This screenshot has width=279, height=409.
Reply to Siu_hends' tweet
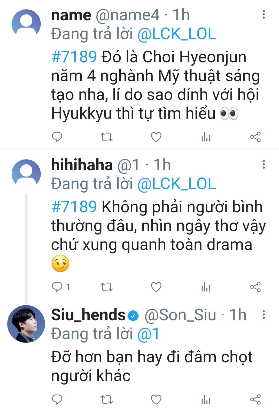57,399
